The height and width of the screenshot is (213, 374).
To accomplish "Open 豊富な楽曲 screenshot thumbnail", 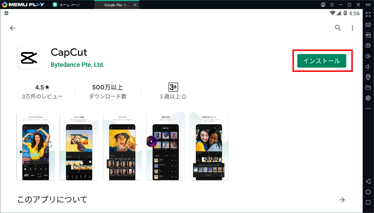I will tap(166, 146).
